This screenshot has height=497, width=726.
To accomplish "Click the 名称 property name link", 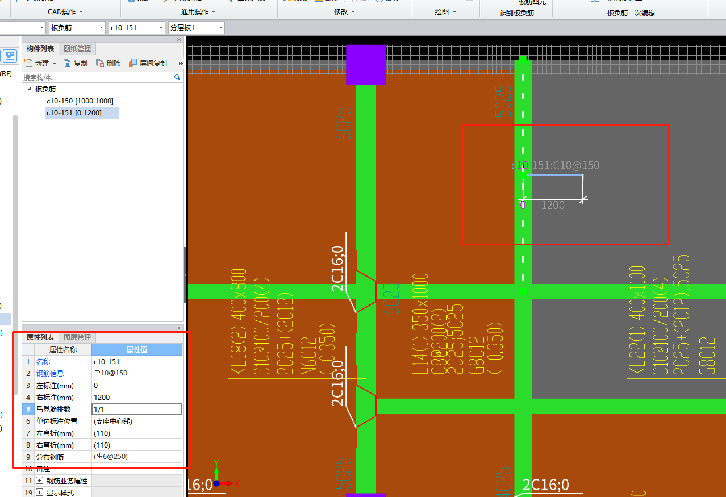I will [43, 361].
